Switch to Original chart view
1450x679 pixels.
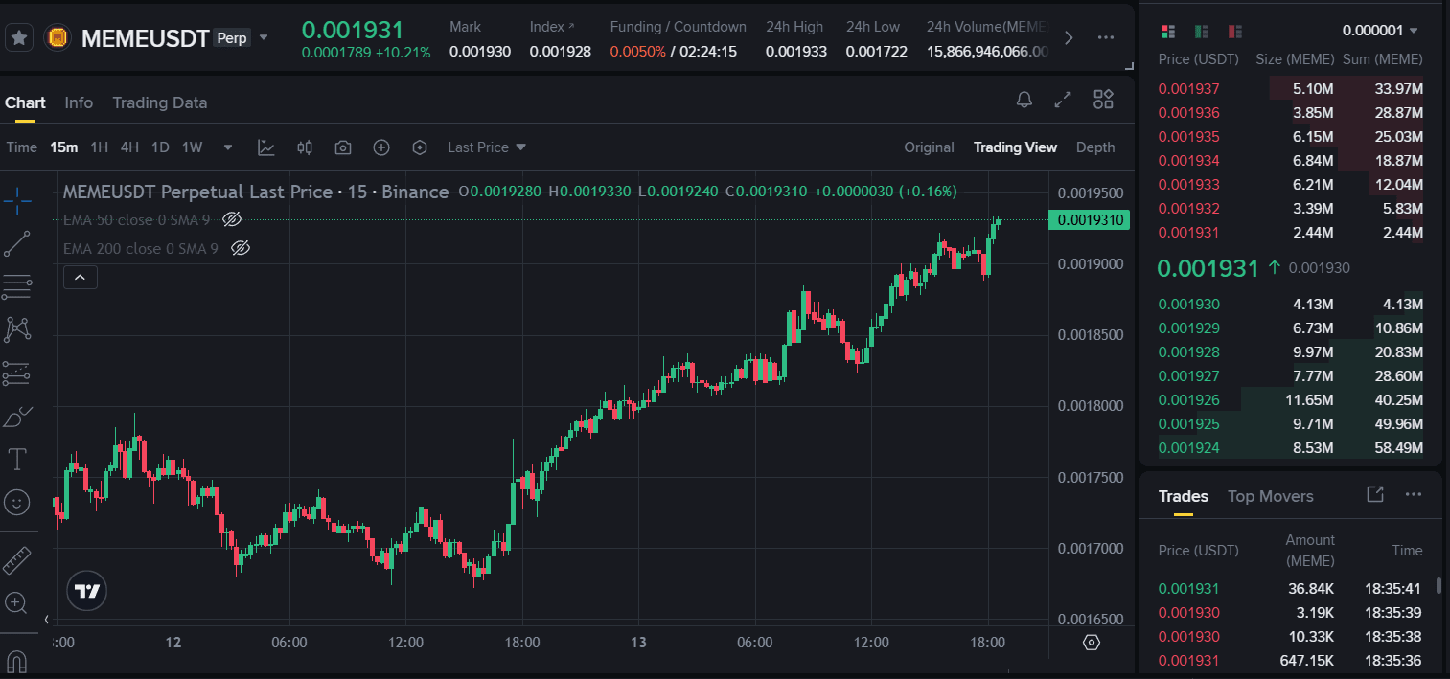(x=929, y=147)
